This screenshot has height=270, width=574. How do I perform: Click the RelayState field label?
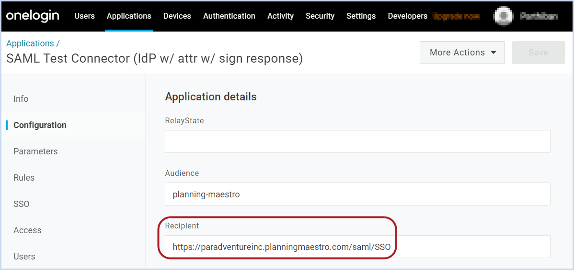click(184, 121)
